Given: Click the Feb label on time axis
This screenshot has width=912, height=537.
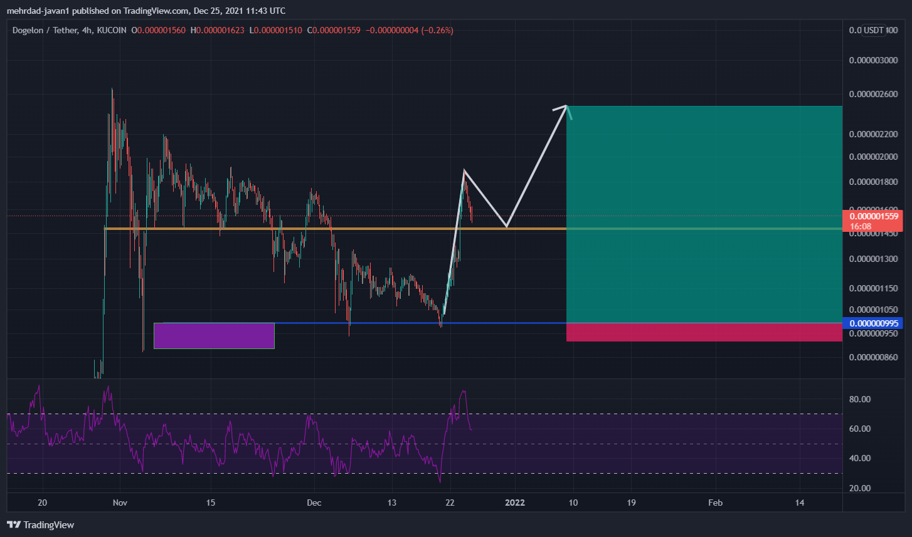Looking at the screenshot, I should coord(715,503).
